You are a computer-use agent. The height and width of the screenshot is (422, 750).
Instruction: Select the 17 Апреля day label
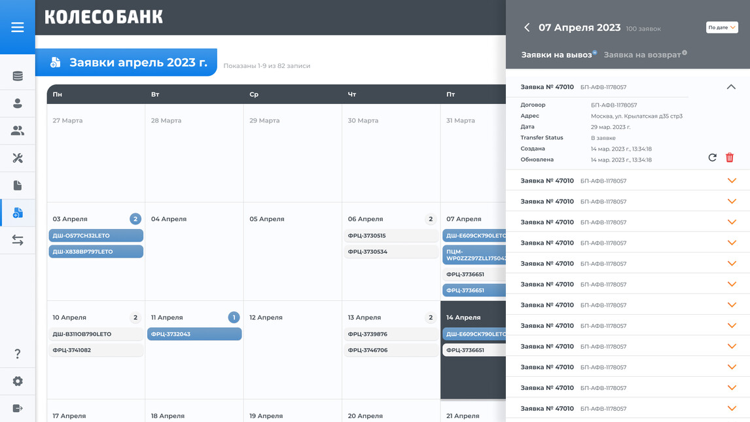click(69, 416)
